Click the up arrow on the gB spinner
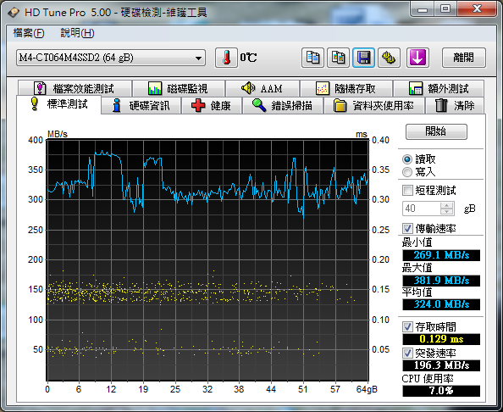This screenshot has height=412, width=503. point(446,205)
